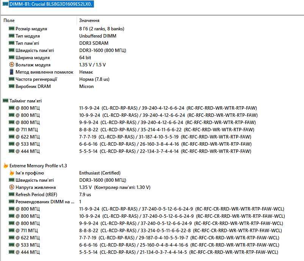Select XMP timing '6-6-6-16' with RC 25

pos(179,245)
